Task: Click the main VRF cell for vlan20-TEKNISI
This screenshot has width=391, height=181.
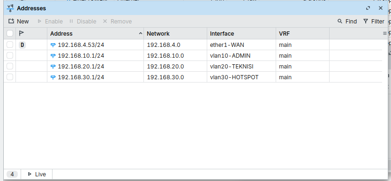Action: pyautogui.click(x=302, y=66)
